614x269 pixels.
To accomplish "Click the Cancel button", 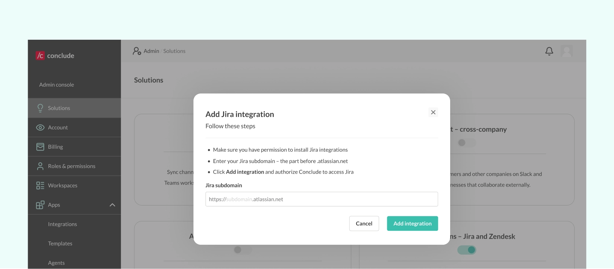I will [x=364, y=224].
